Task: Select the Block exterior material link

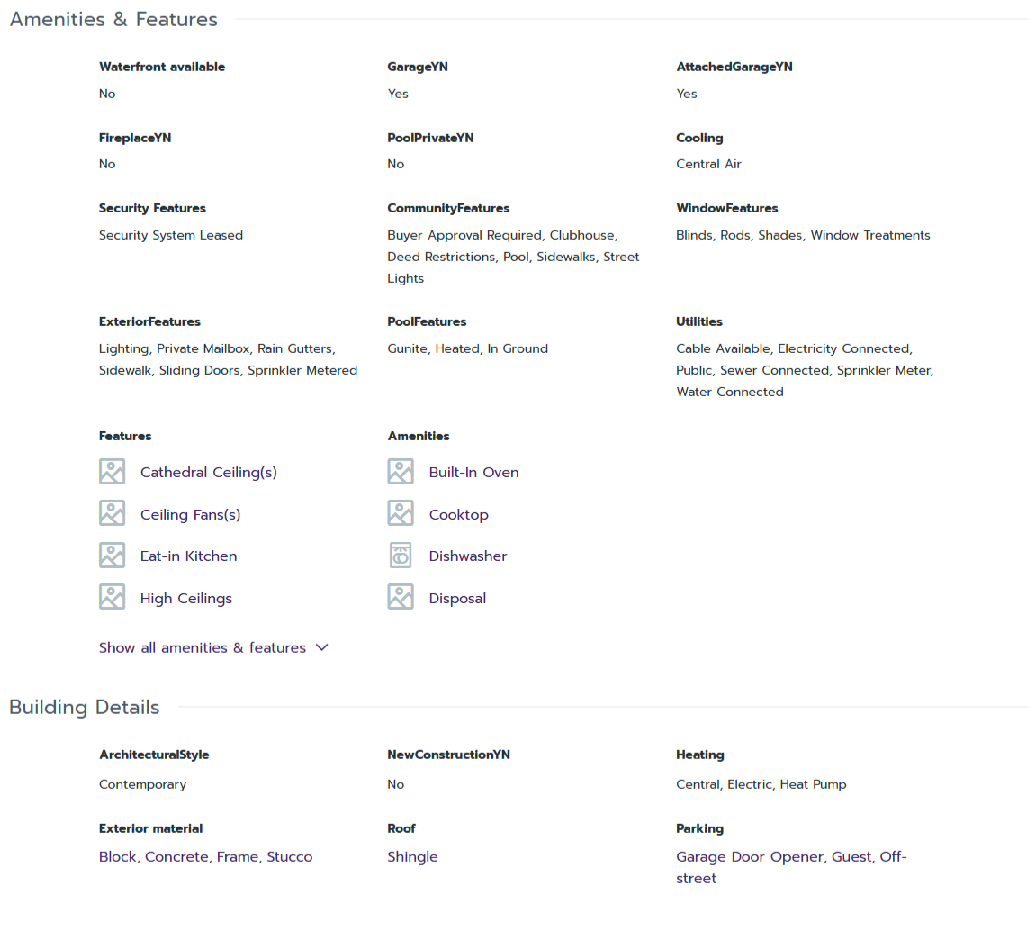Action: tap(117, 856)
